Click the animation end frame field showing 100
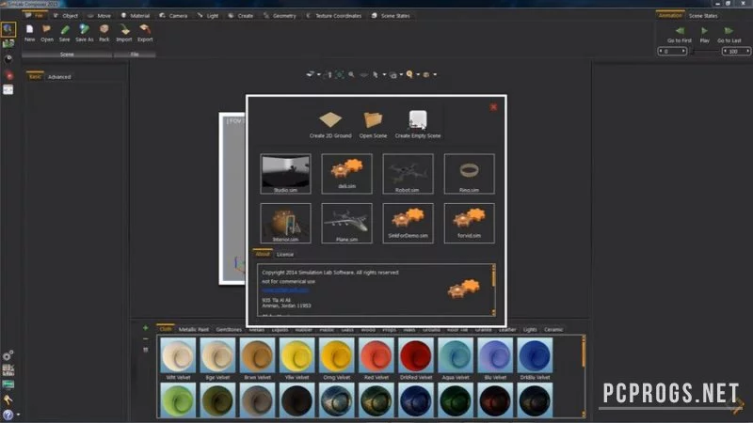This screenshot has height=423, width=753. (736, 51)
